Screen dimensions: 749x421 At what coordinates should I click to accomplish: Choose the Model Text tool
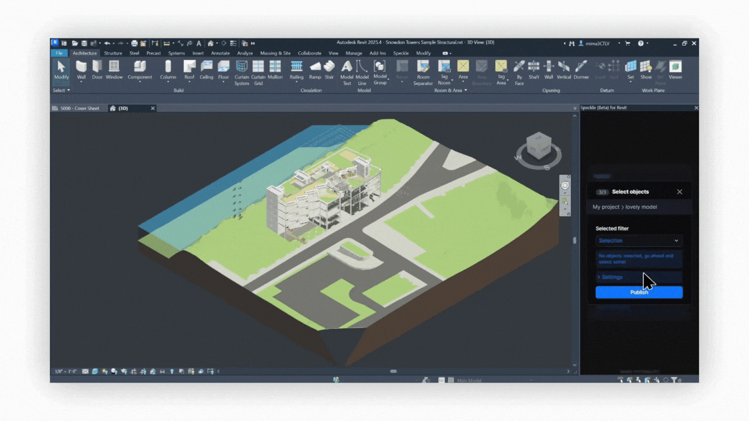tap(347, 73)
